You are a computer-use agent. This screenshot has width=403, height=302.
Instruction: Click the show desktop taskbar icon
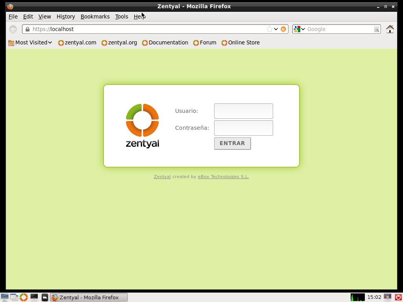coord(4,297)
